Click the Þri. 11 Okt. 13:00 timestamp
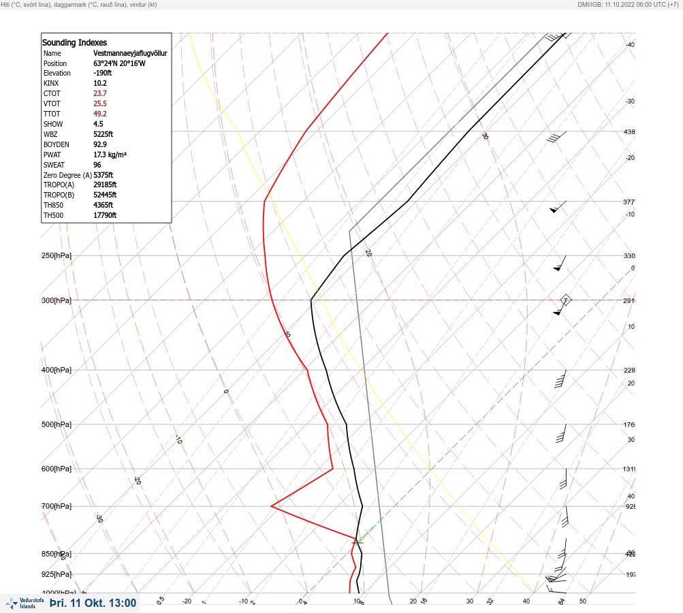 93,603
